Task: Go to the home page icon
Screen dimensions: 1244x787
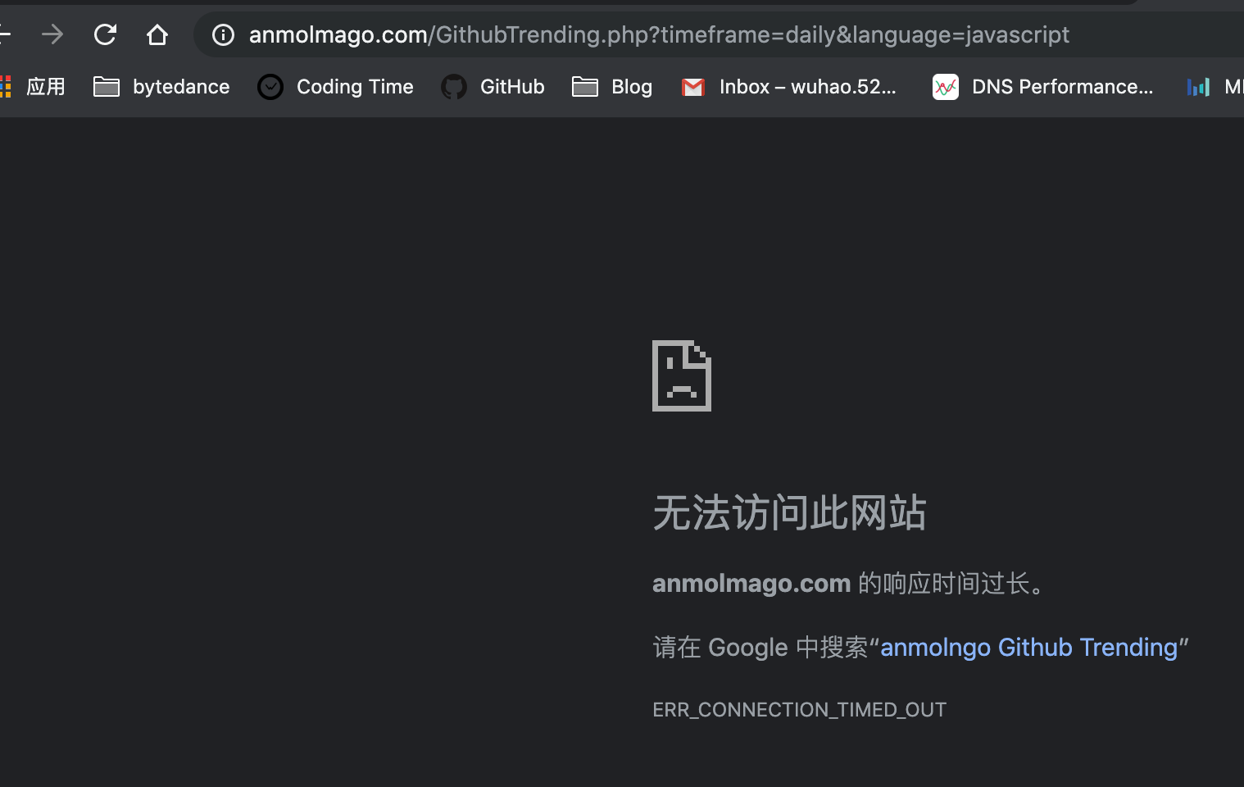Action: pyautogui.click(x=157, y=34)
